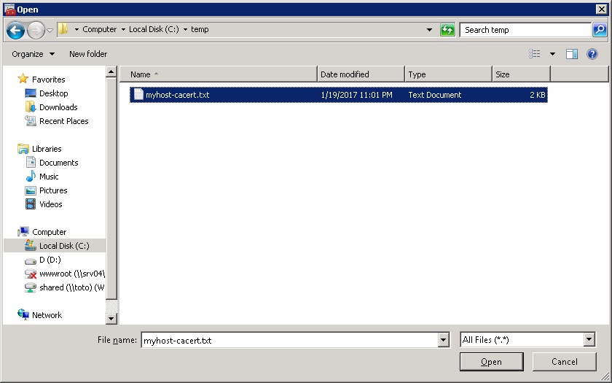Open the Organize menu
The height and width of the screenshot is (383, 612).
(33, 54)
